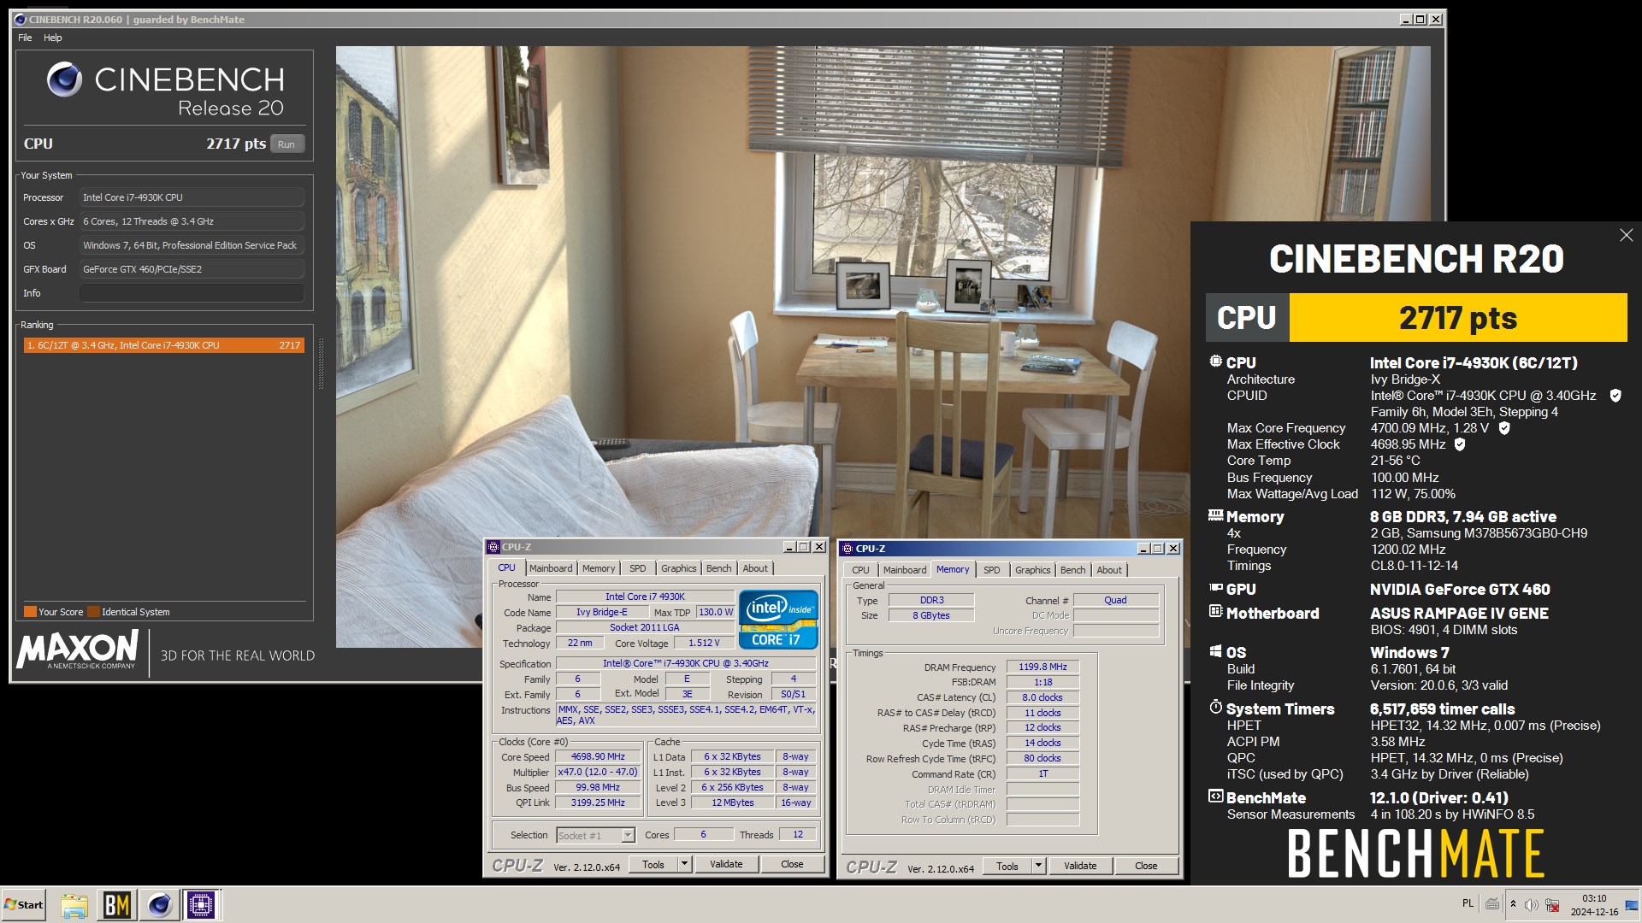Click the brown Identical System legend swatch
This screenshot has height=923, width=1642.
pyautogui.click(x=93, y=612)
